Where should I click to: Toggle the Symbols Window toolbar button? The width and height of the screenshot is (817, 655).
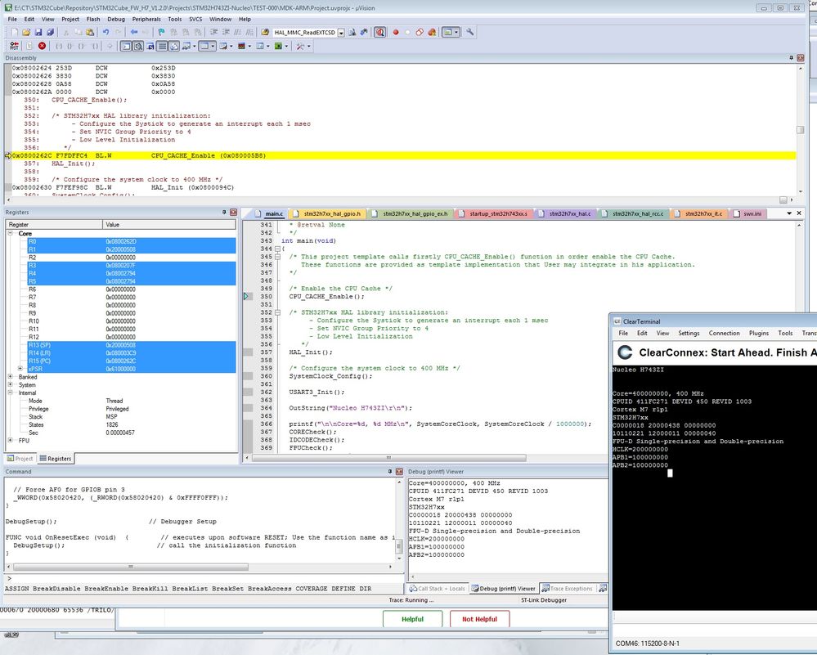click(x=150, y=47)
